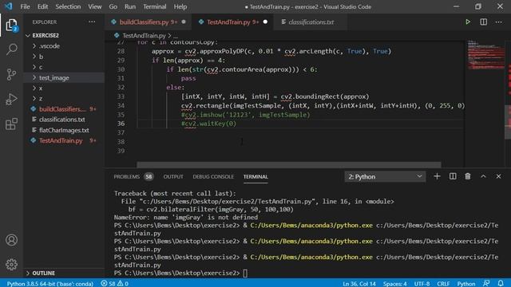Click the VS Code logo icon
Viewport: 511px width, 287px height.
tap(9, 6)
